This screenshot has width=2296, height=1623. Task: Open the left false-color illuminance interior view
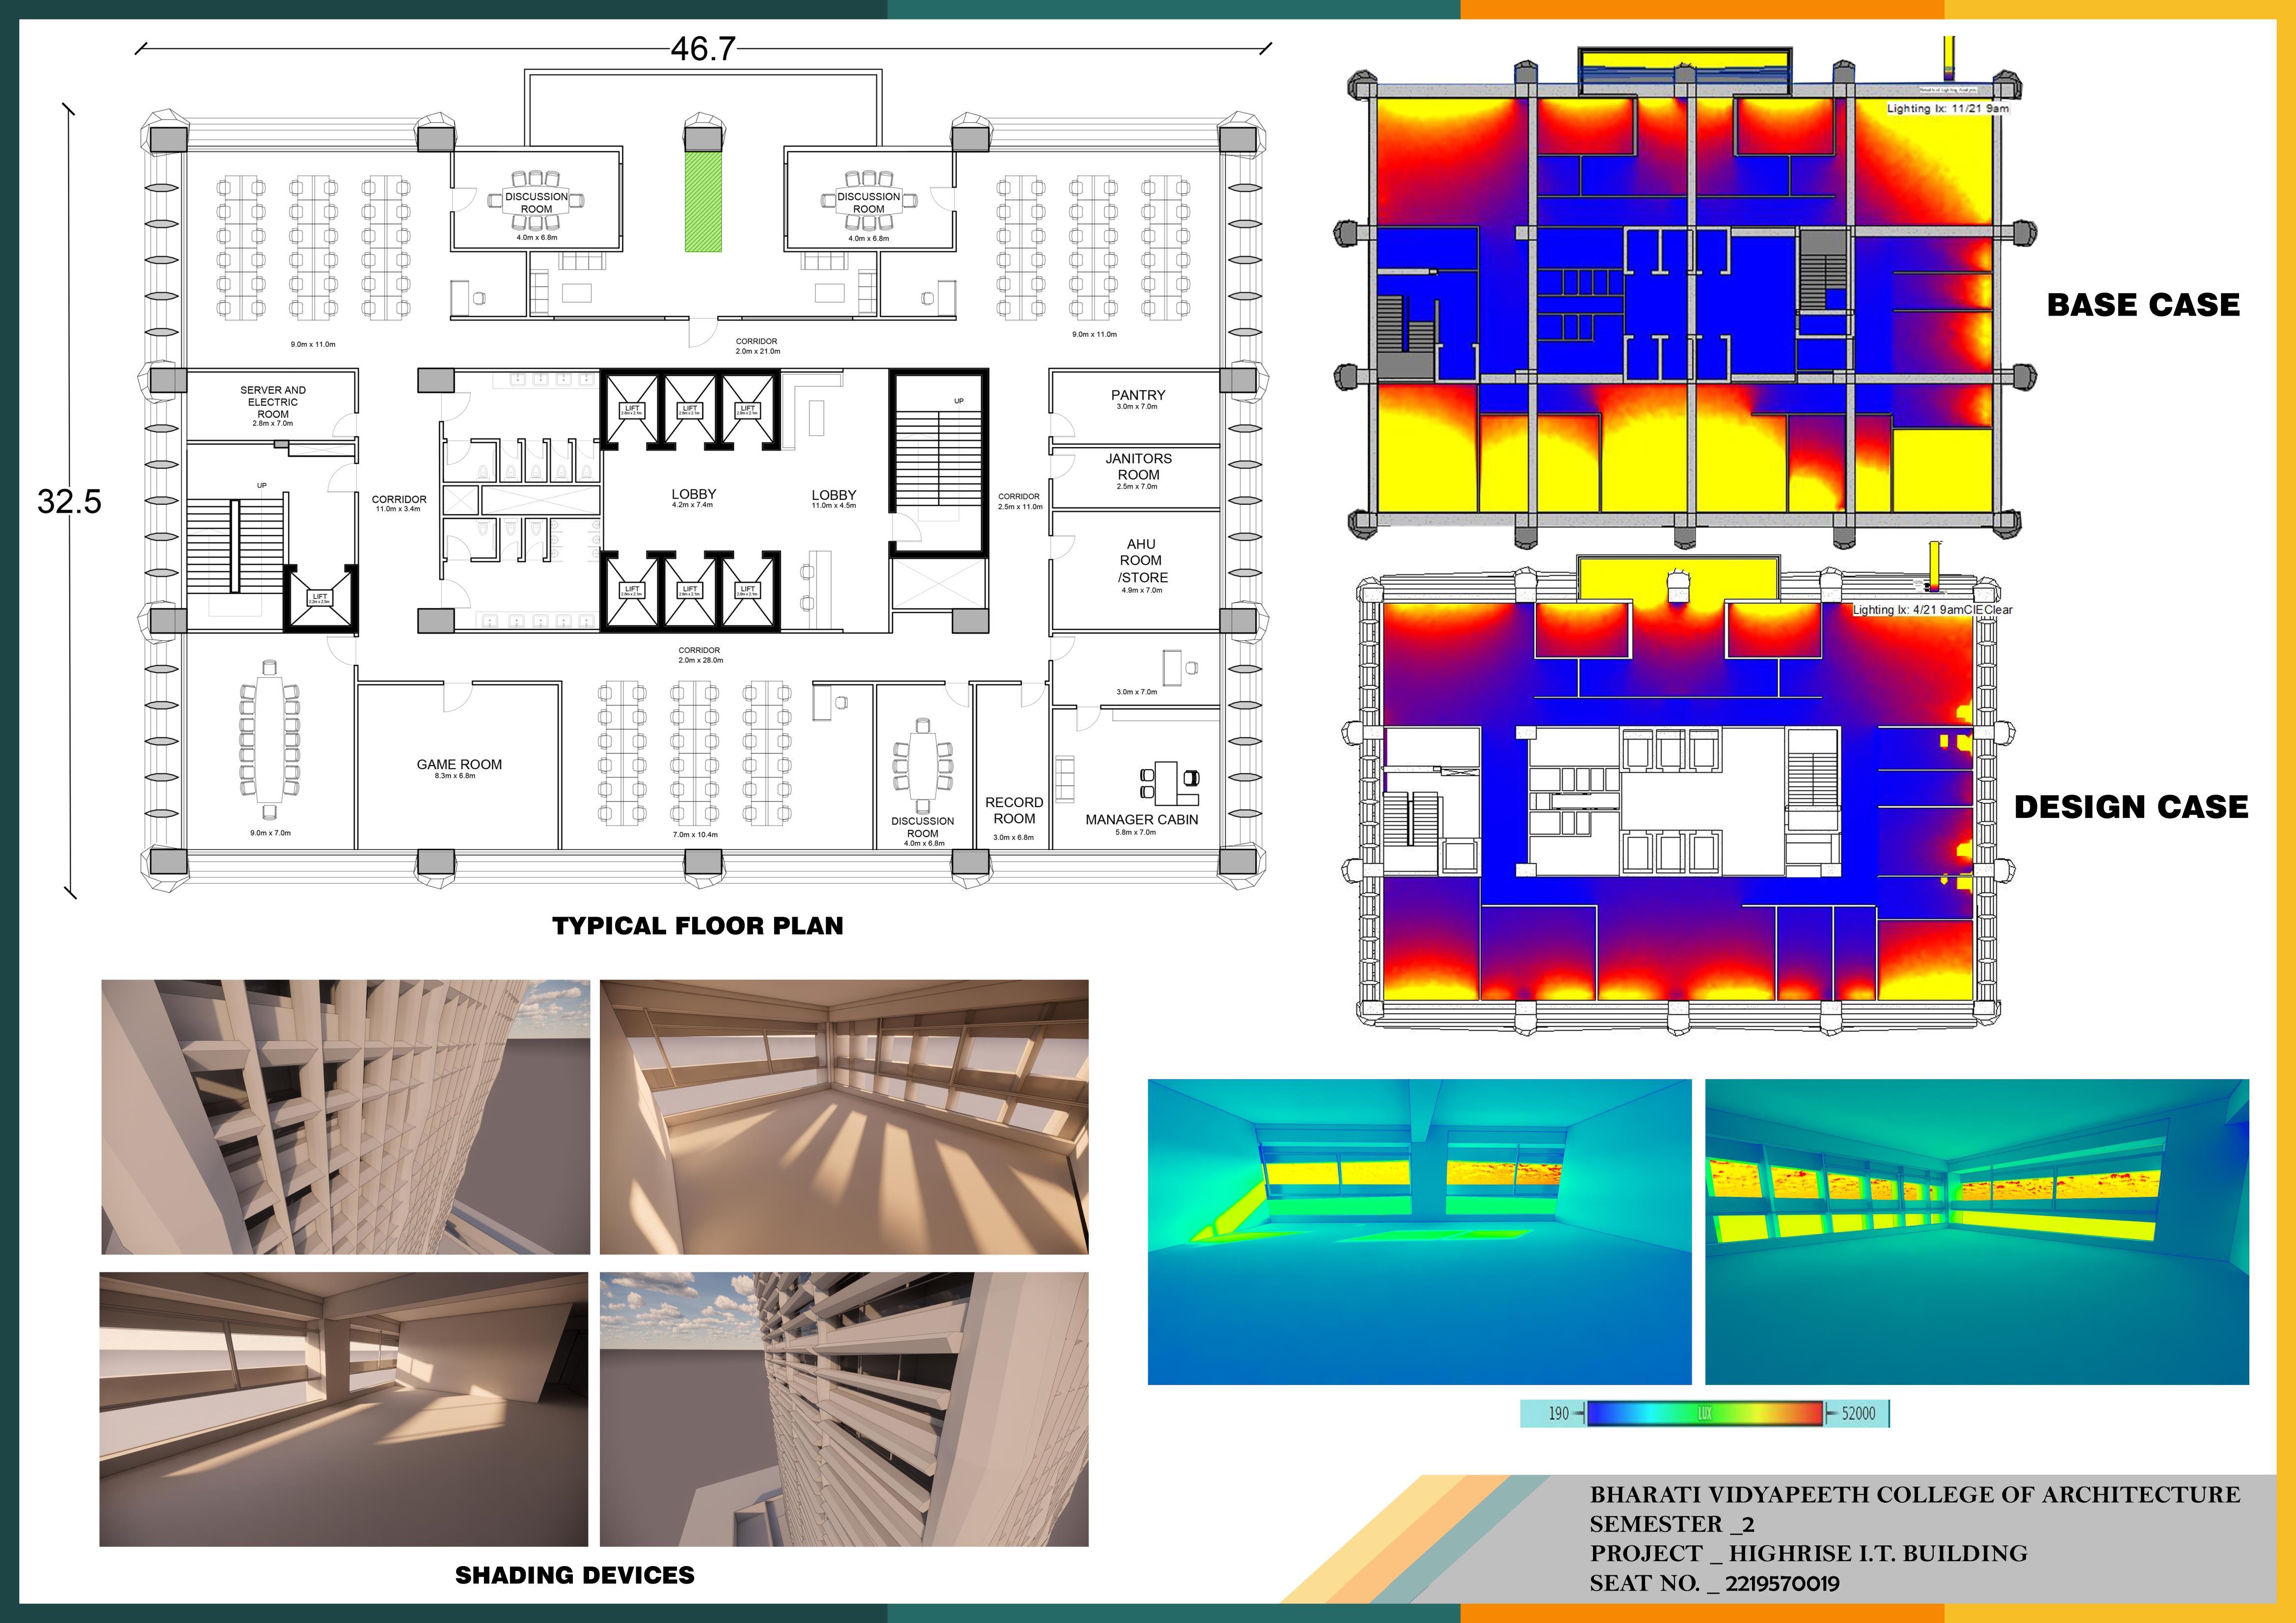coord(1419,1231)
